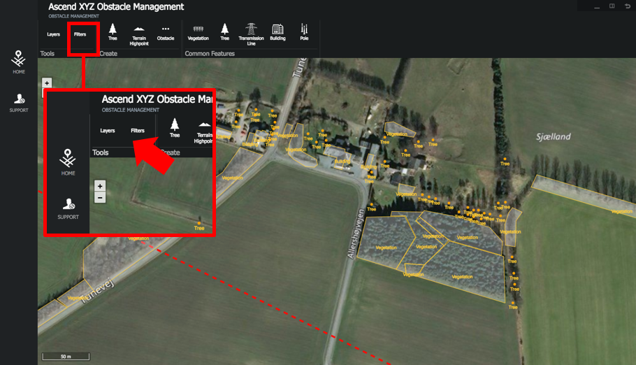This screenshot has height=365, width=636.
Task: Select the largest bottom Vegetation polygon label
Action: tap(462, 277)
